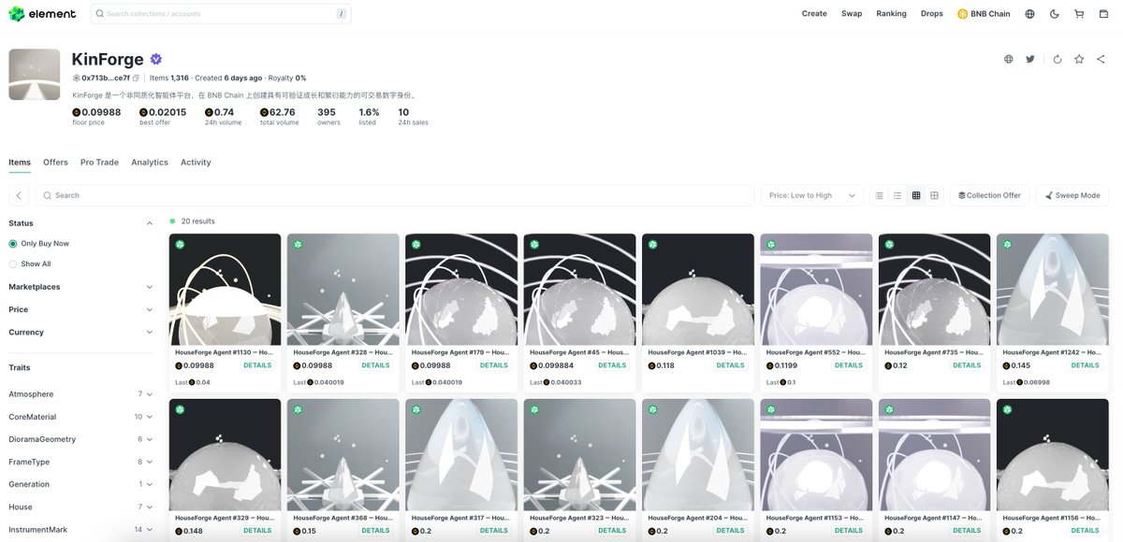
Task: Open DETAILS for HouseForge Agent #45
Action: point(612,365)
